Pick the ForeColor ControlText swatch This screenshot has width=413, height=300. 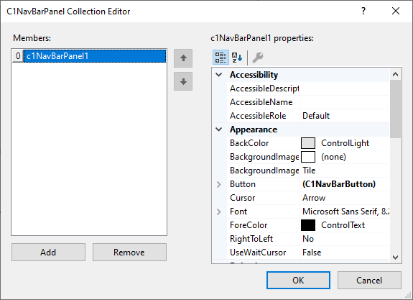click(x=308, y=225)
